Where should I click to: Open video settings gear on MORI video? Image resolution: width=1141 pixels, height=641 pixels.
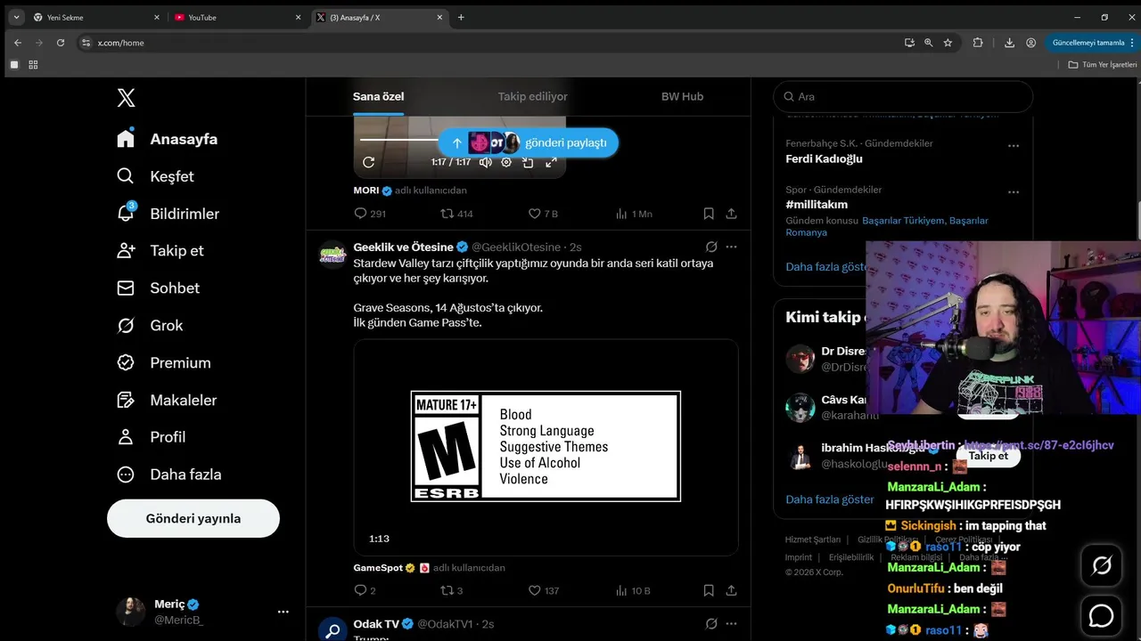pyautogui.click(x=506, y=162)
